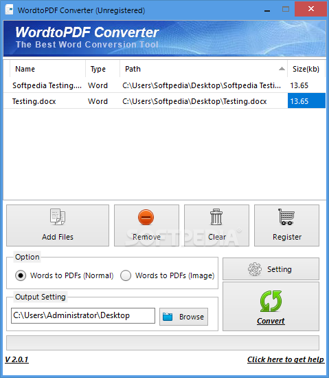Click the app icon in title bar
Screen dimensions: 329x378
pyautogui.click(x=9, y=10)
